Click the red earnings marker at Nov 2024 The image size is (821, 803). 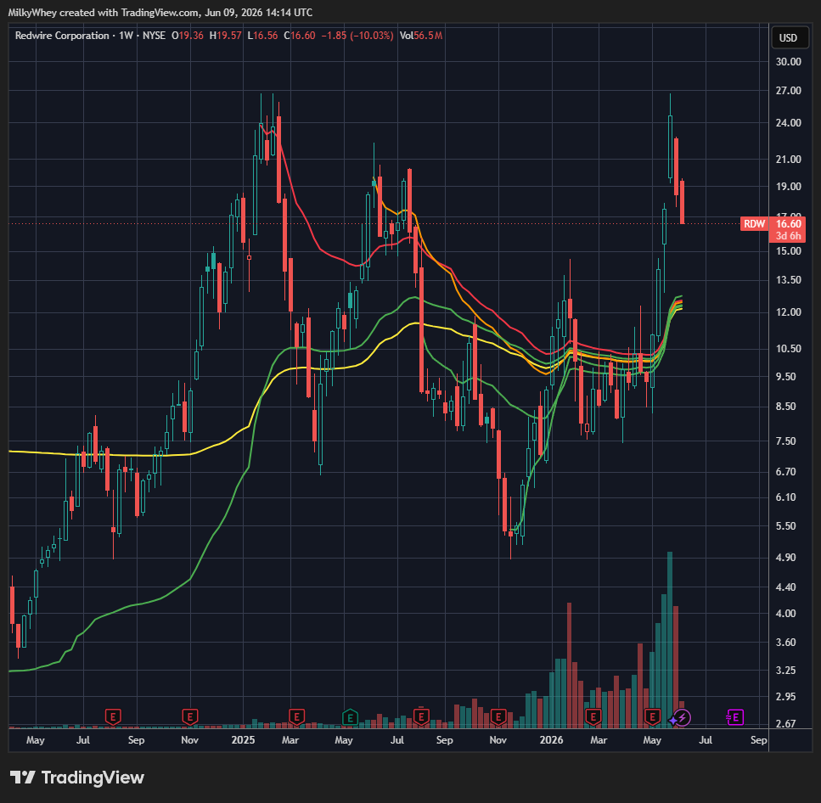(189, 716)
